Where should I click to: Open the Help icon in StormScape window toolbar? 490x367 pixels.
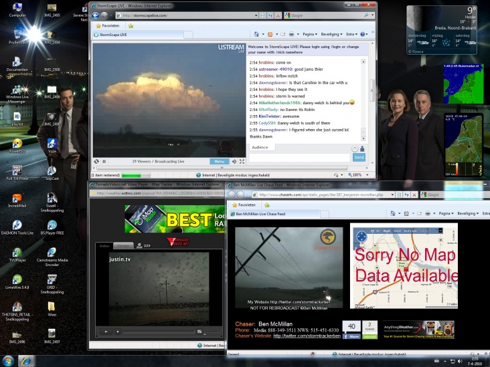point(363,34)
